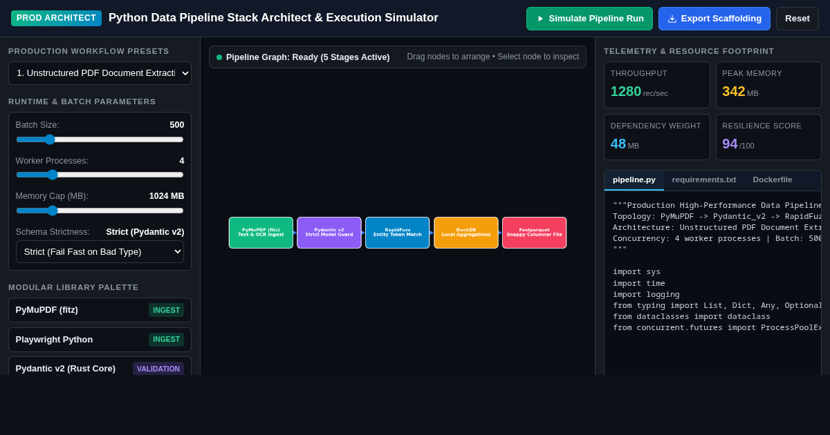This screenshot has width=830, height=435.
Task: Click the Throughput 1280 rec/sec card
Action: pos(657,85)
